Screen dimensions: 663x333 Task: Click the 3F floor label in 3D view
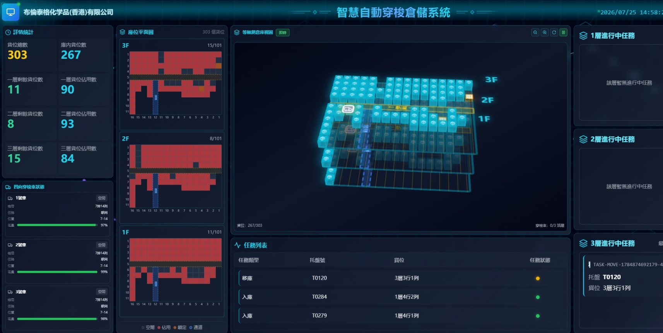[491, 80]
